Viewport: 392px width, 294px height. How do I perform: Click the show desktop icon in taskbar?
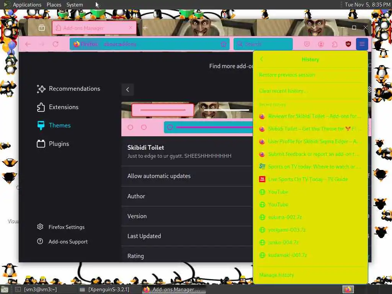(x=5, y=289)
